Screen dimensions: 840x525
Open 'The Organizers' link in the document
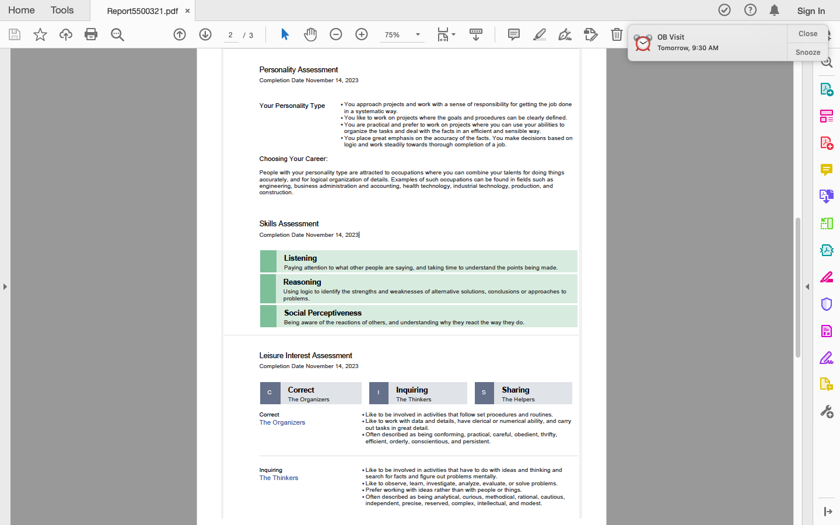pos(282,422)
